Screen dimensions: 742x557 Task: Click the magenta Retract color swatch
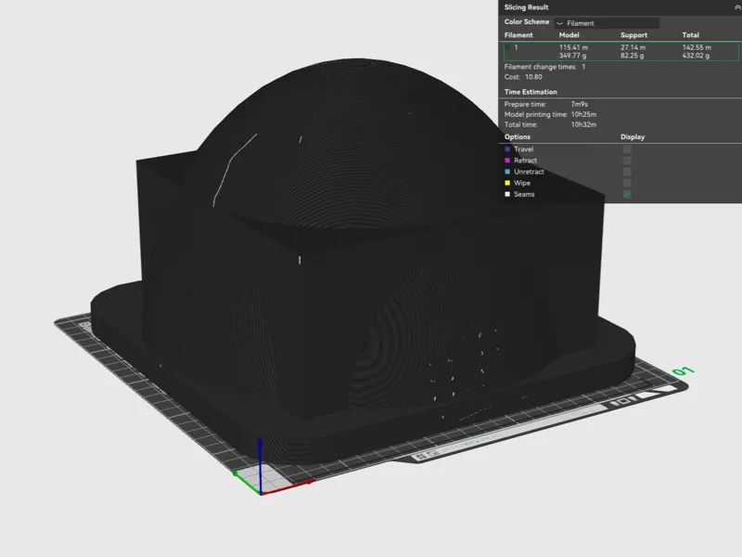[x=507, y=161]
